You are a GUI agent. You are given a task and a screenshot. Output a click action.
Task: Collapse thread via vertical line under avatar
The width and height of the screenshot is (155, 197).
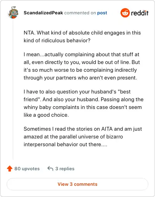[13, 89]
